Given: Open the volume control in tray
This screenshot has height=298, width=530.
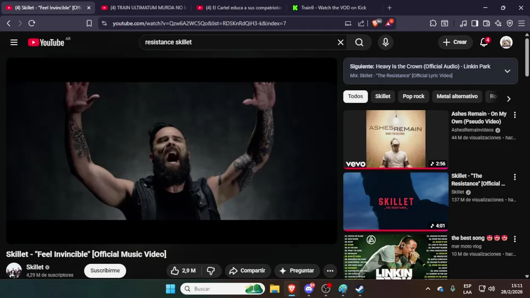Looking at the screenshot, I should point(491,289).
